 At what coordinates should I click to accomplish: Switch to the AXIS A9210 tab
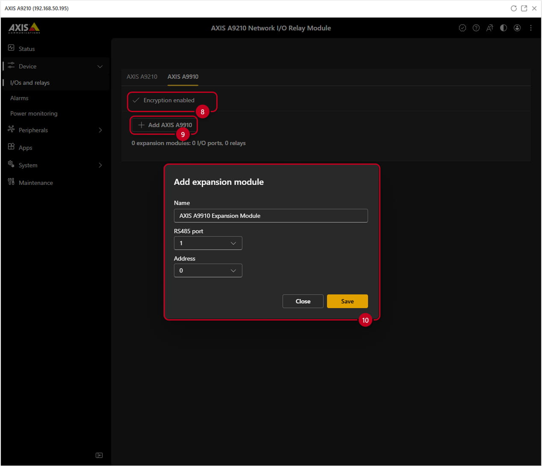click(x=142, y=77)
